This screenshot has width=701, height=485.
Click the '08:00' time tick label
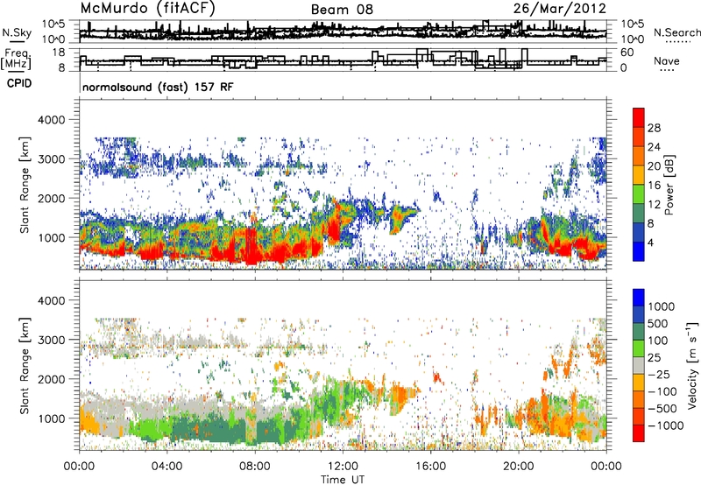255,467
